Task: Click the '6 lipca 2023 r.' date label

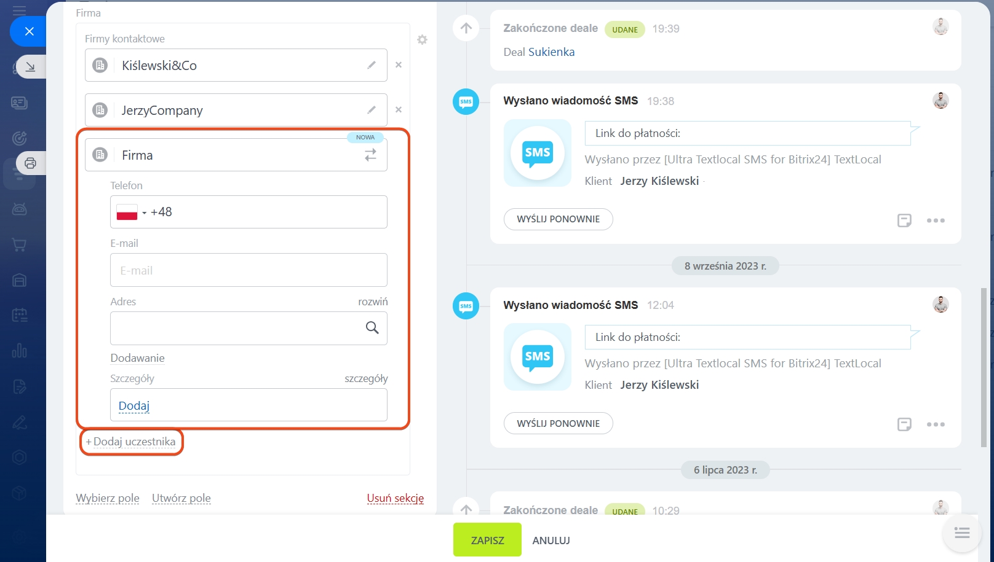Action: pos(725,470)
